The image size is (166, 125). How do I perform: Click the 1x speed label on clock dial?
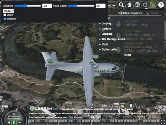point(14,114)
